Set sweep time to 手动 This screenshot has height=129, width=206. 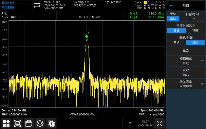point(173,14)
